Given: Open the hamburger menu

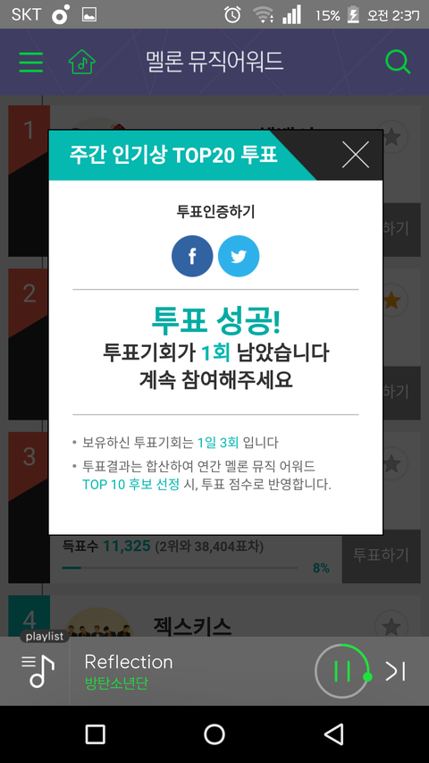Looking at the screenshot, I should tap(30, 63).
